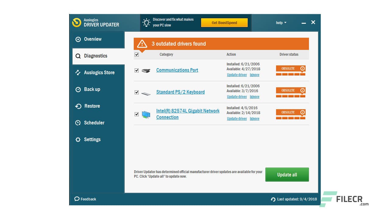Uncheck the Standard PS/2 Keyboard entry
This screenshot has width=390, height=219.
click(137, 92)
